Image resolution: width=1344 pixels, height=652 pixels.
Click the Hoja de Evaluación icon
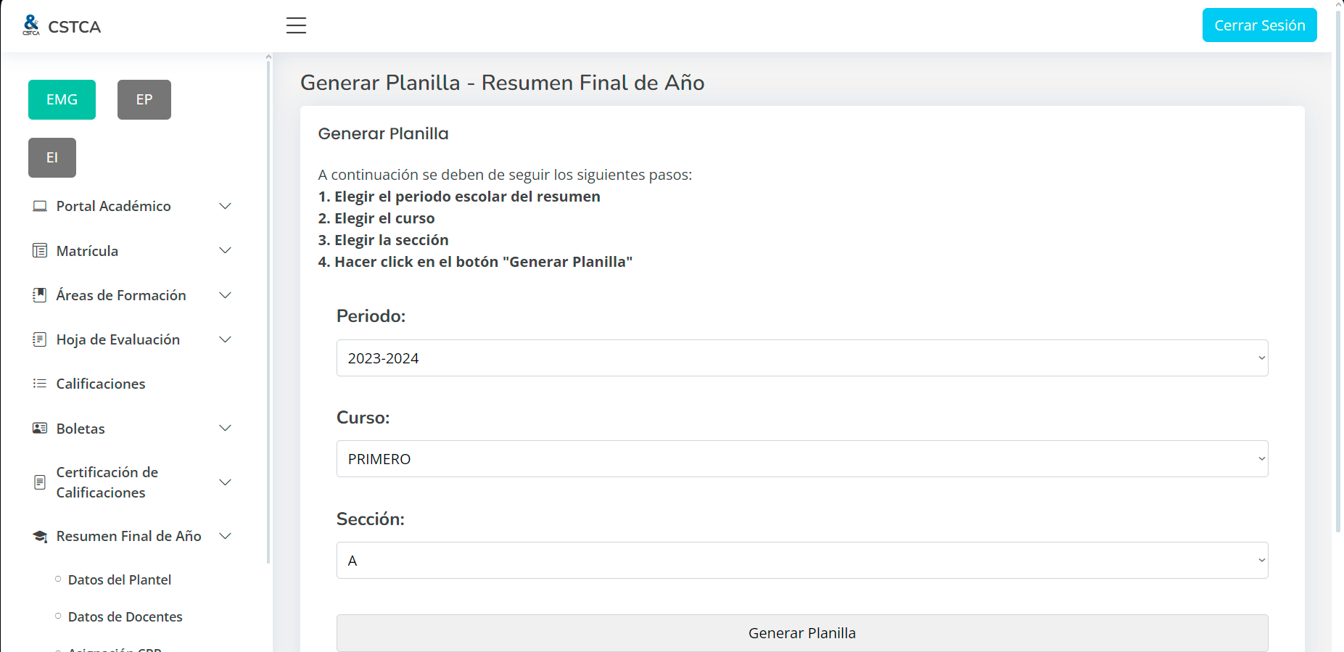(x=40, y=339)
